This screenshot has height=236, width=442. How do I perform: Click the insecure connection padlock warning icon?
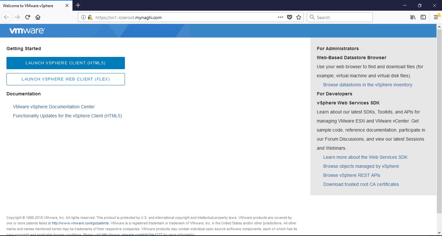(x=90, y=17)
